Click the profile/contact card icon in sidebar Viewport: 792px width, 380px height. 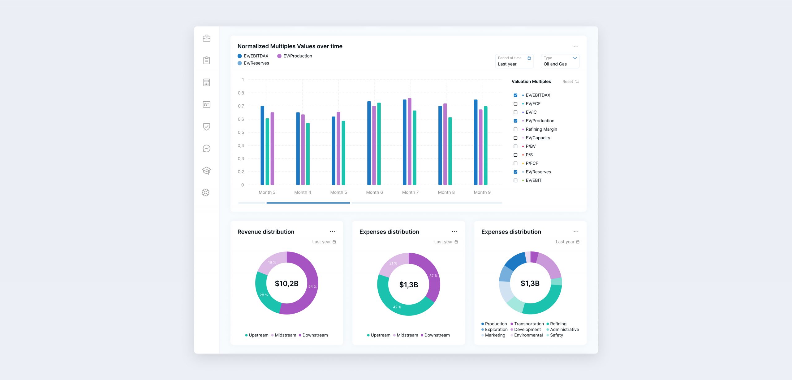(207, 104)
